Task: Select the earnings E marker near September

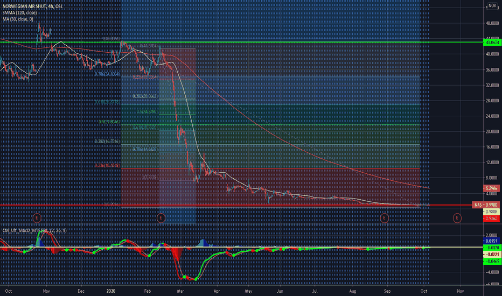Action: coord(384,218)
